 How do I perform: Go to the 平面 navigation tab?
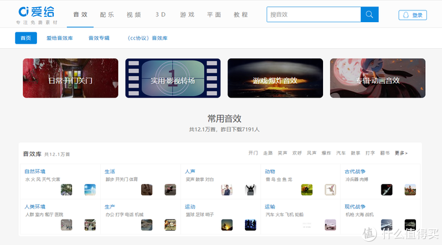click(214, 15)
